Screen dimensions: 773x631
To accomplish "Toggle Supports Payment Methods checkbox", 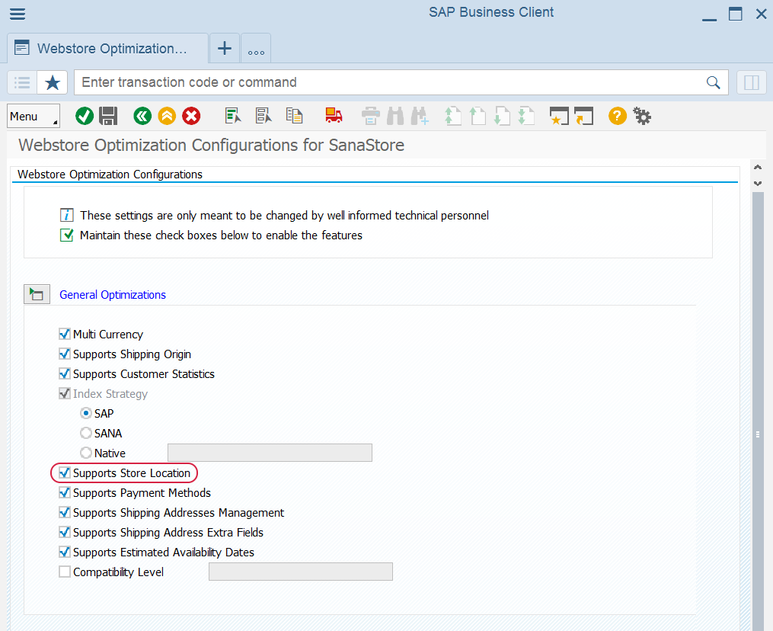I will click(65, 493).
